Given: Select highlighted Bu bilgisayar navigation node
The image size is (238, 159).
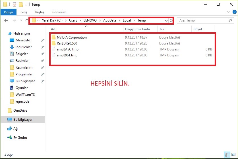Looking at the screenshot, I should pyautogui.click(x=23, y=120).
